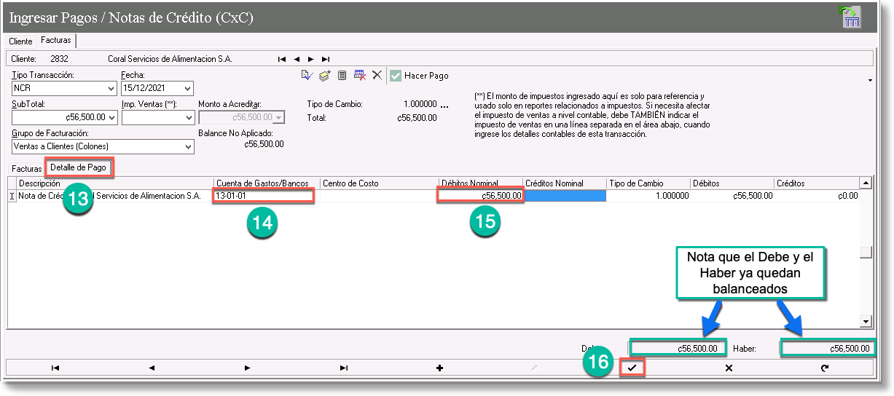Click the grid scroll up arrow

click(866, 183)
